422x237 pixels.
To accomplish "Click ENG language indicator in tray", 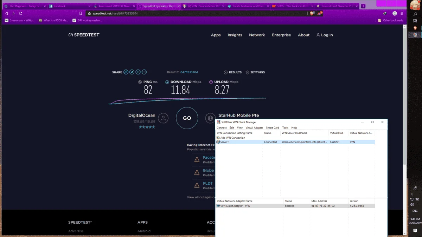I will point(415,211).
